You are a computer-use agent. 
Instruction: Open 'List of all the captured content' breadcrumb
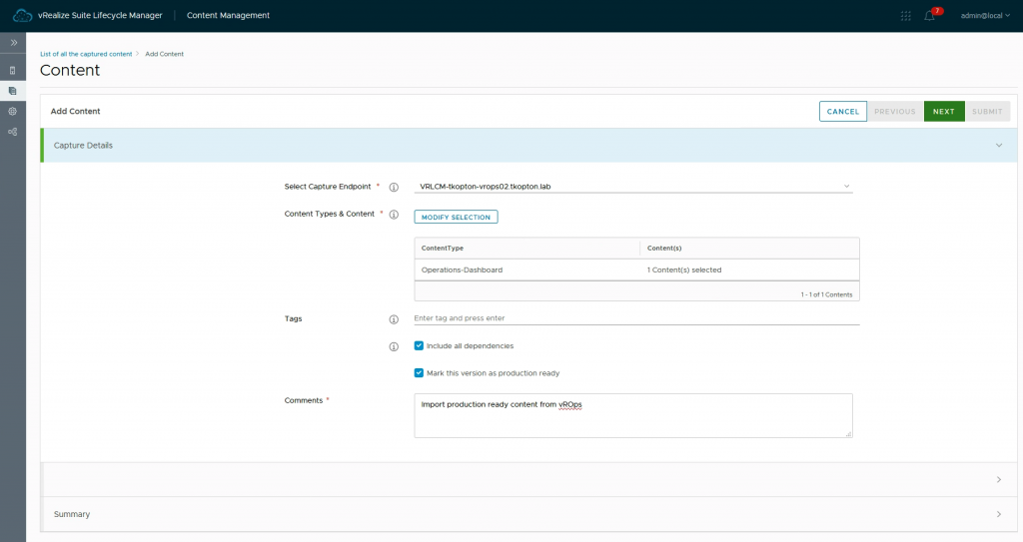[x=86, y=54]
